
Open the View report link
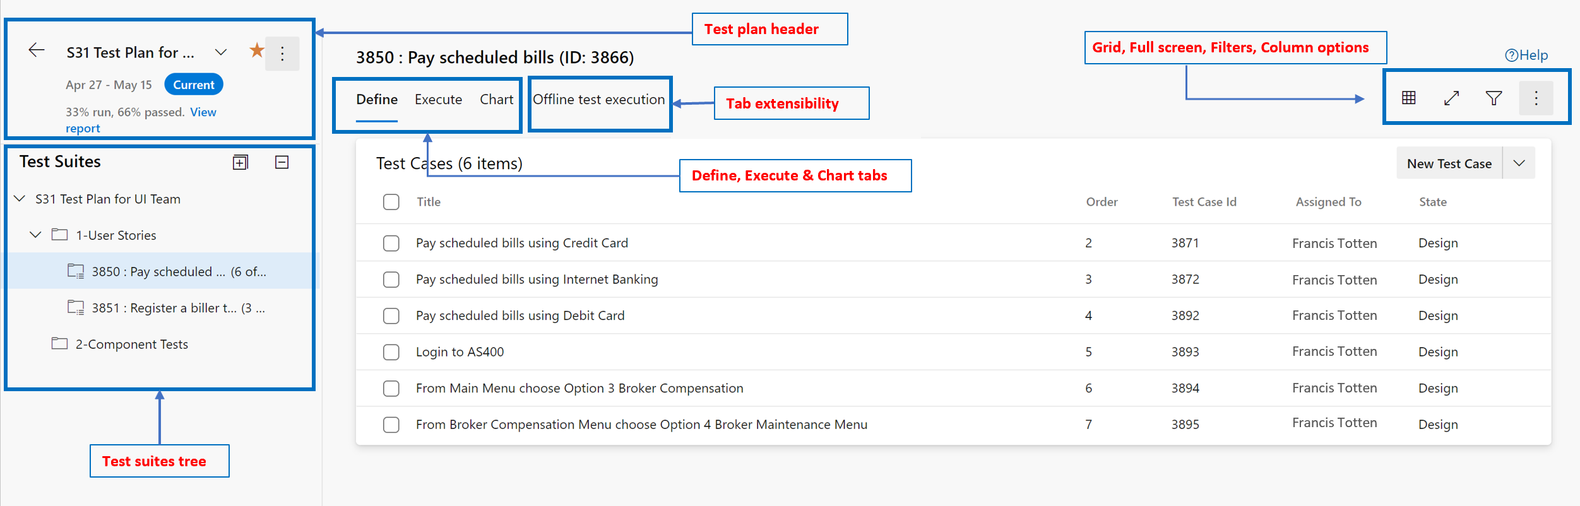[141, 120]
